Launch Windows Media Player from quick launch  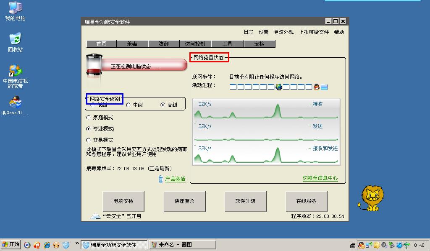(x=27, y=245)
